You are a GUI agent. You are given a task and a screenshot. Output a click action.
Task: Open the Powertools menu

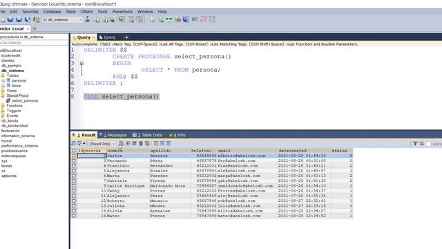coord(122,12)
